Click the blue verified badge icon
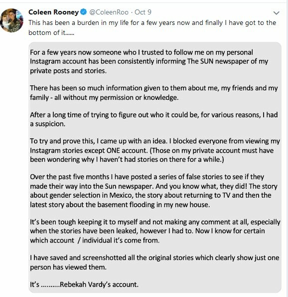The image size is (288, 297). click(x=83, y=12)
